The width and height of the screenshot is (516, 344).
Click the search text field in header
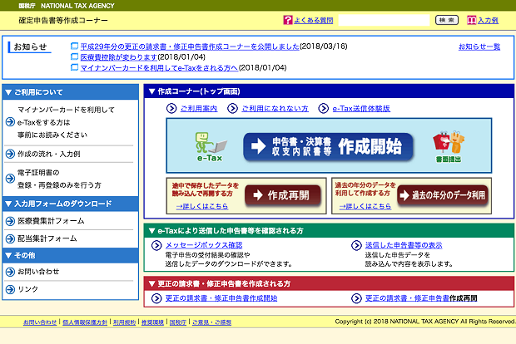tap(384, 20)
